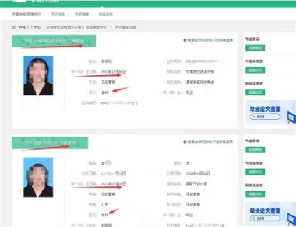296x227 pixels.
Task: Click the ID photo in the 本科 degree card
Action: pyautogui.click(x=38, y=75)
